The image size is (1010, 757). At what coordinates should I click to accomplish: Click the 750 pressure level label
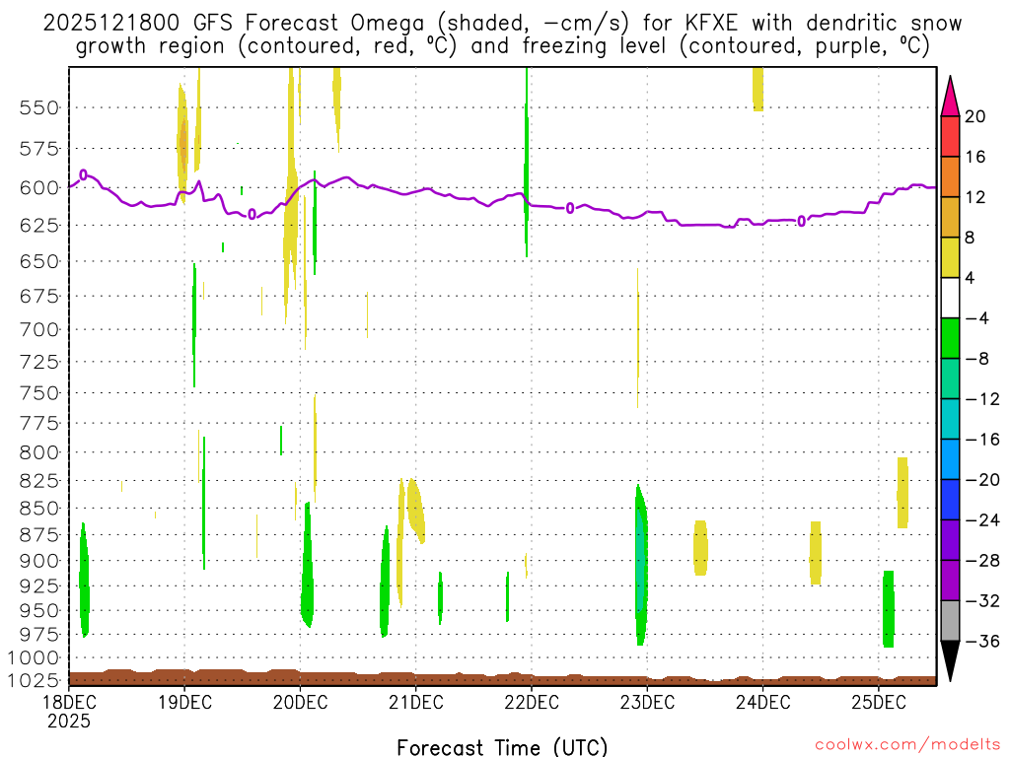point(38,393)
